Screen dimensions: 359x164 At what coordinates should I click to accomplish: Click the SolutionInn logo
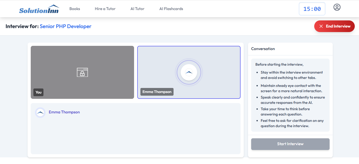(x=39, y=9)
